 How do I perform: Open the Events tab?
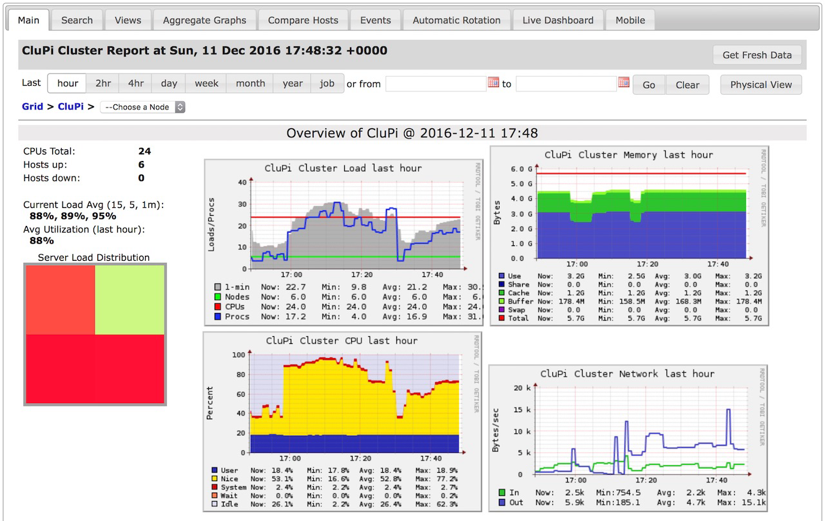pyautogui.click(x=376, y=20)
